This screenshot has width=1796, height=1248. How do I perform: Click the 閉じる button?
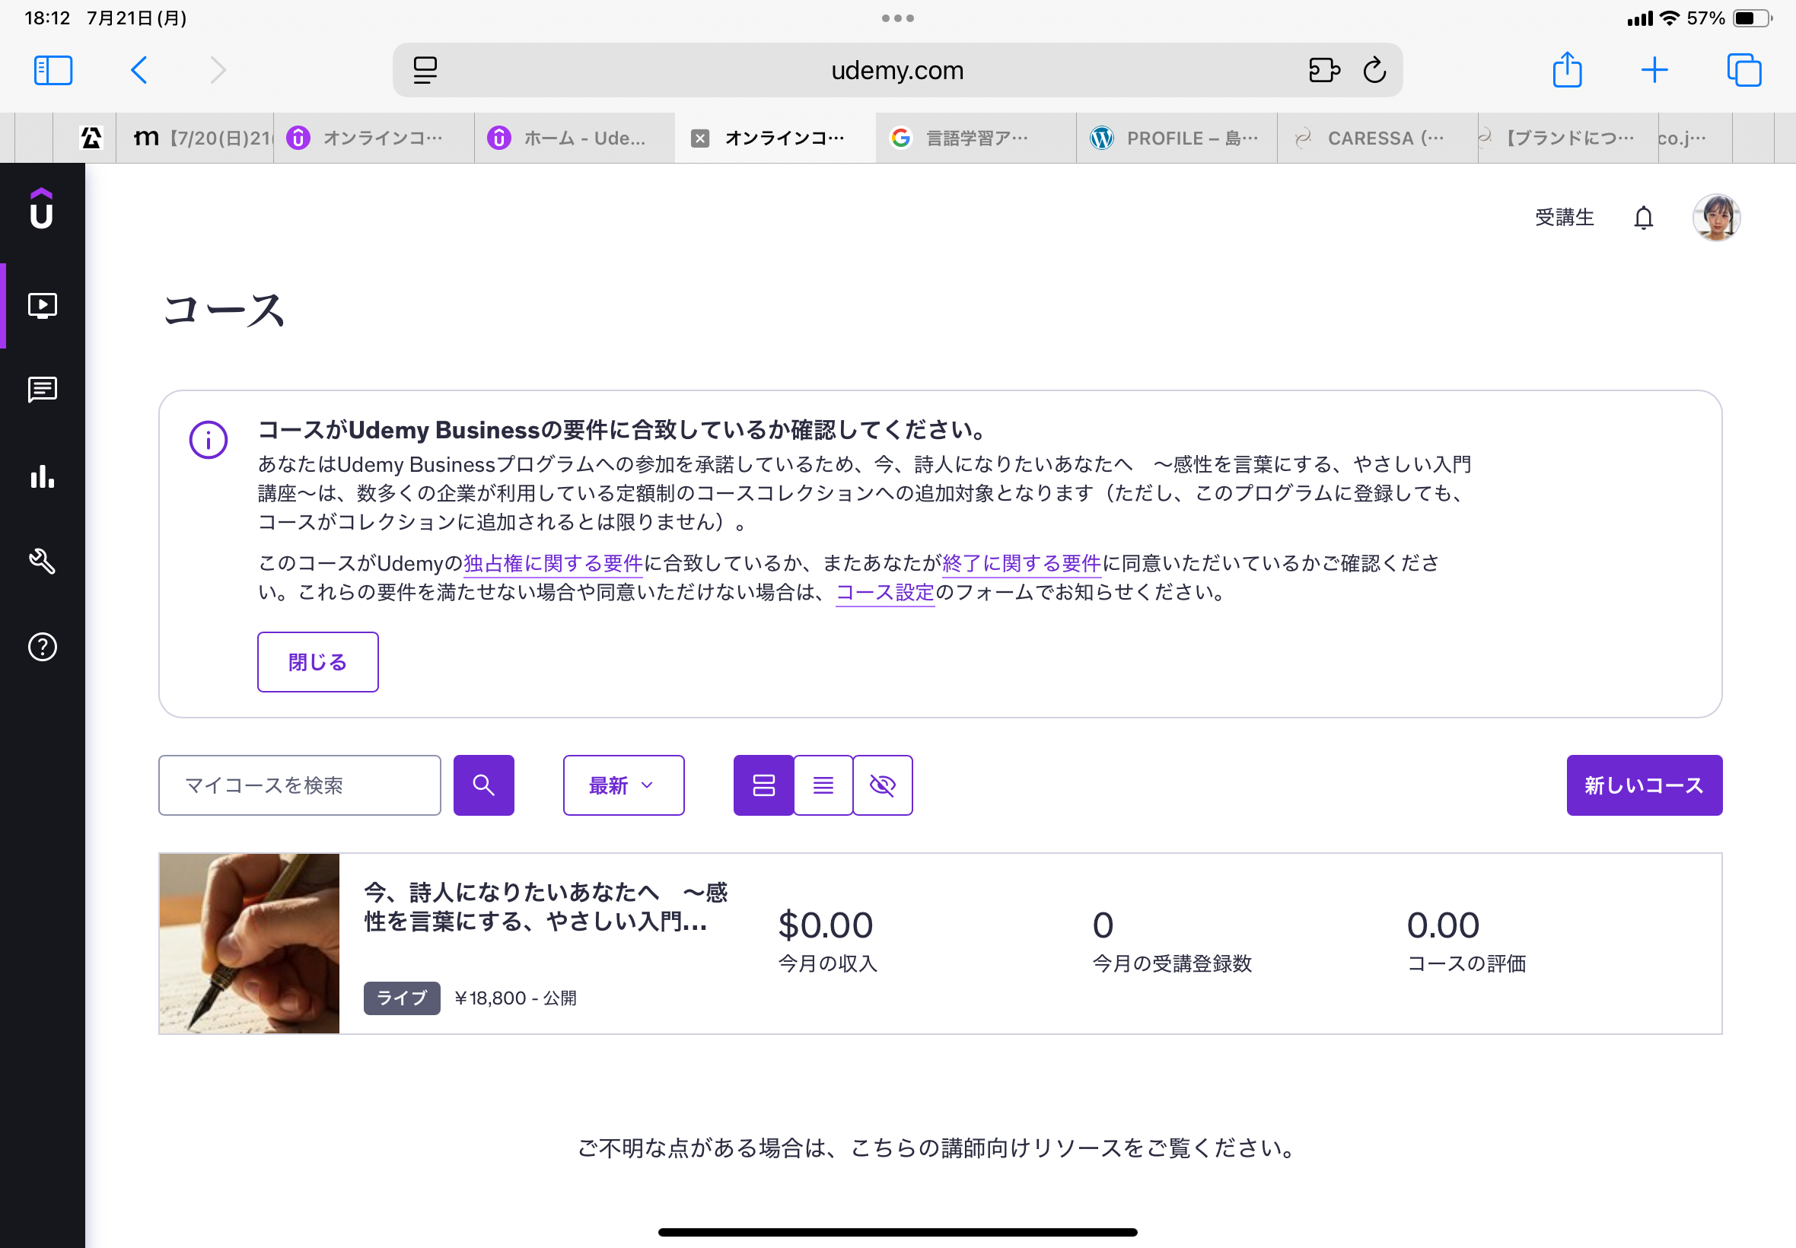[317, 661]
